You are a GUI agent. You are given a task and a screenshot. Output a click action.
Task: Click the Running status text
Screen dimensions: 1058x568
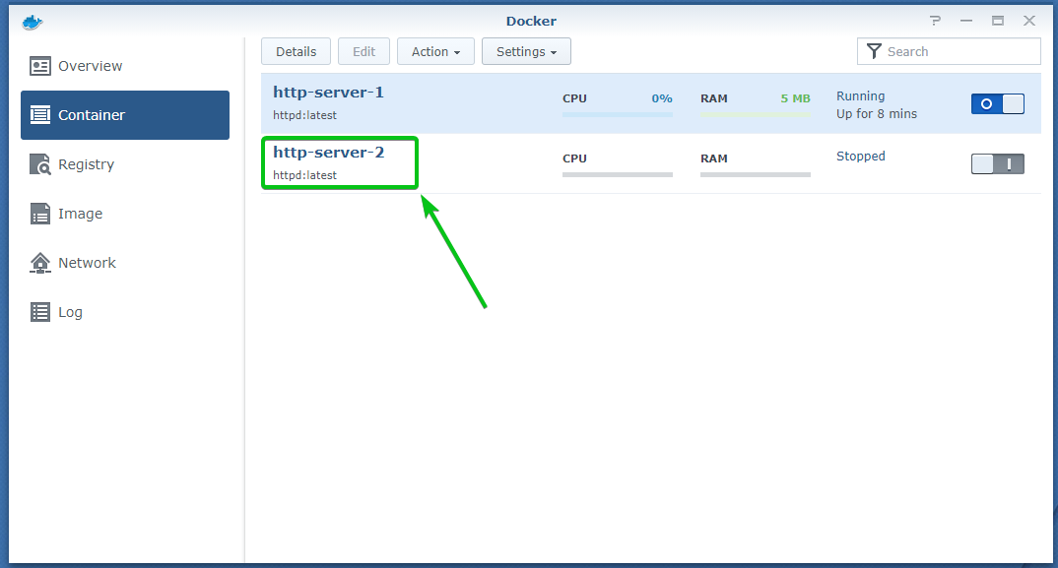click(x=860, y=96)
